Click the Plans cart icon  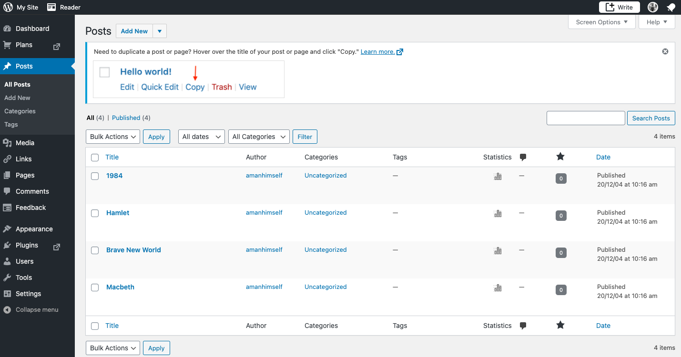pyautogui.click(x=7, y=45)
